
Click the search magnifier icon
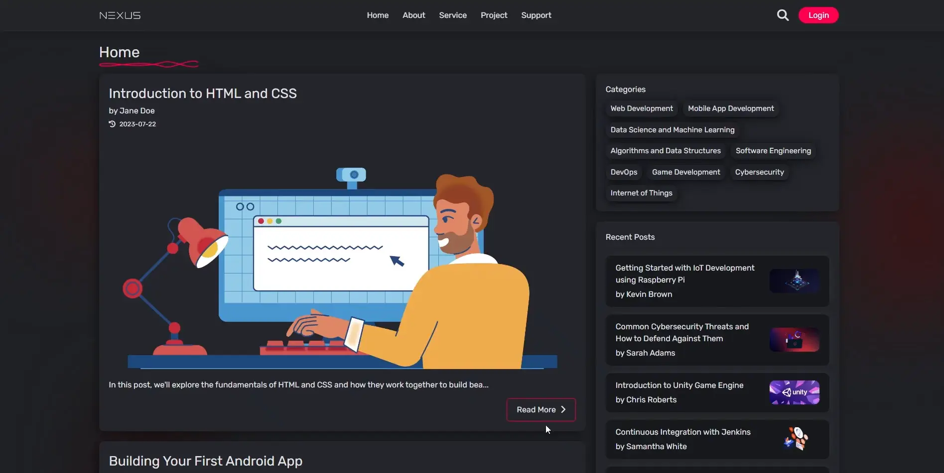click(x=783, y=15)
